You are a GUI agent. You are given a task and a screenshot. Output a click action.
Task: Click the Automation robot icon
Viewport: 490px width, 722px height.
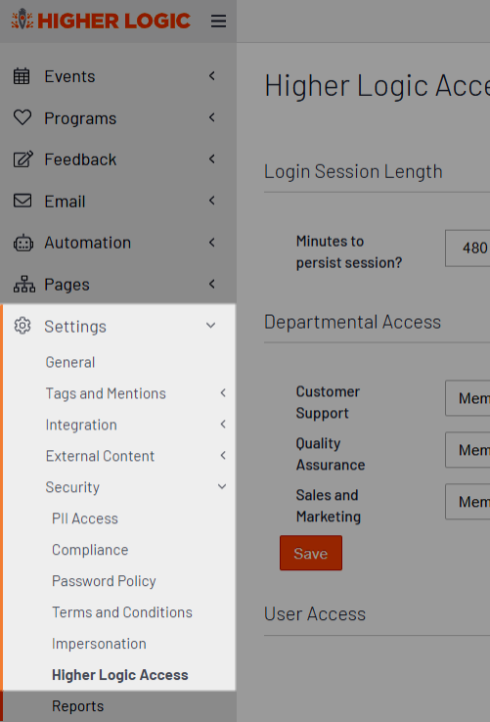[x=23, y=243]
